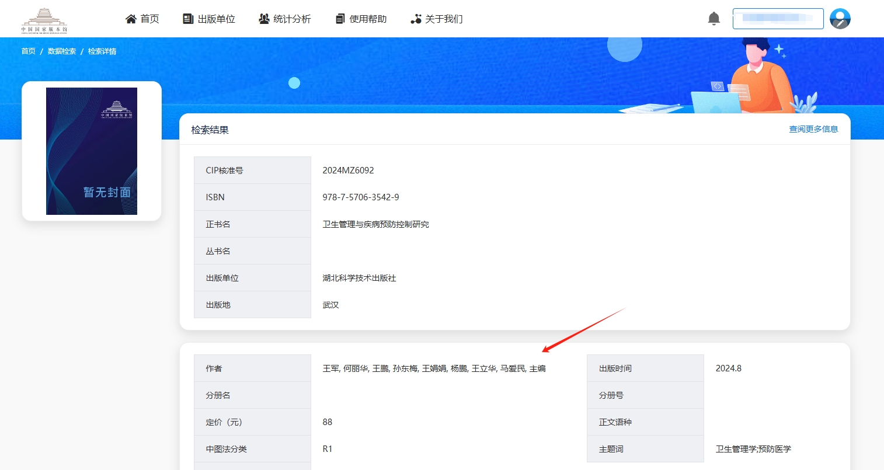Screen dimensions: 884x470
Task: Click 查阅更多信息 link
Action: coord(813,129)
